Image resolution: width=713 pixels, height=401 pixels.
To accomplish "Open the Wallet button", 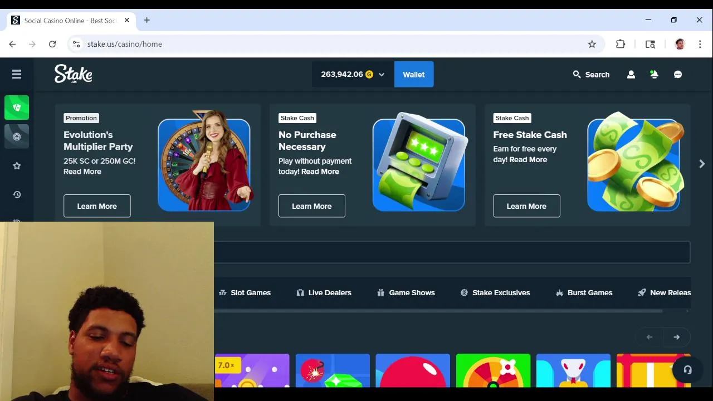I will pos(414,74).
